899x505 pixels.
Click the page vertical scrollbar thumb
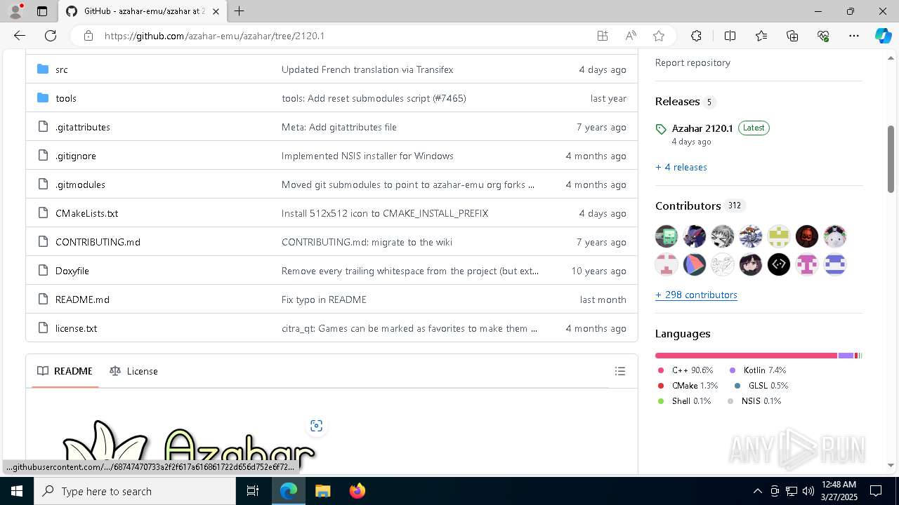point(891,159)
